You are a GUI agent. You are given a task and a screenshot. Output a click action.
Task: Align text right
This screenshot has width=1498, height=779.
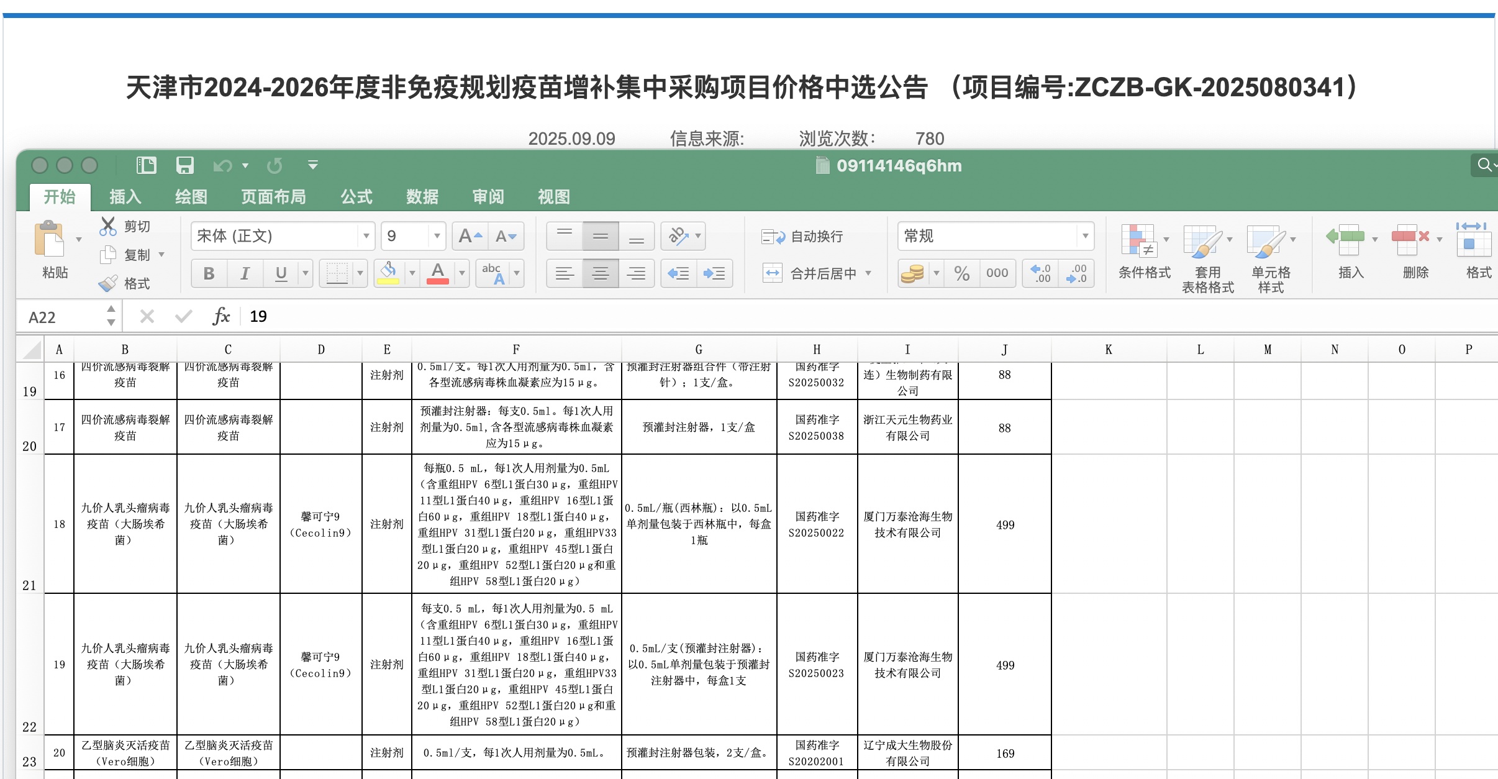(637, 273)
